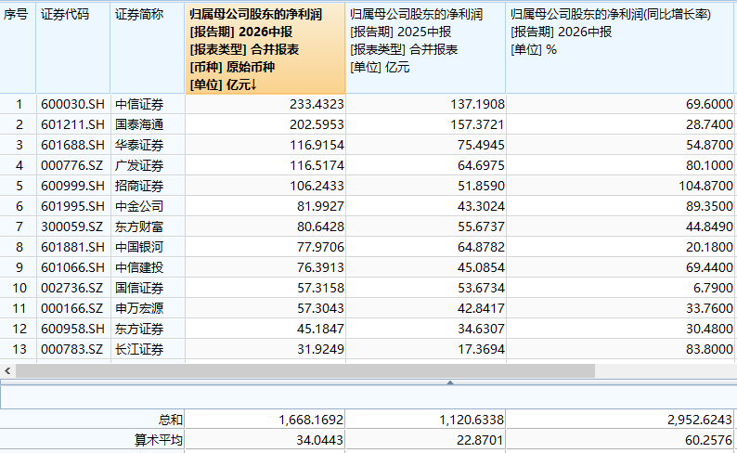
Task: Select the 证券代码 column header
Action: click(73, 48)
